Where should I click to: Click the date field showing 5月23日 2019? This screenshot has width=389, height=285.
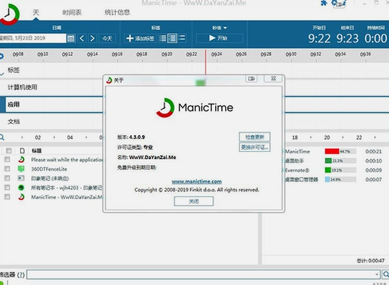pyautogui.click(x=33, y=38)
